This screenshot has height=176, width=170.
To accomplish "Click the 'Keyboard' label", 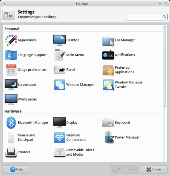I will 122,122.
